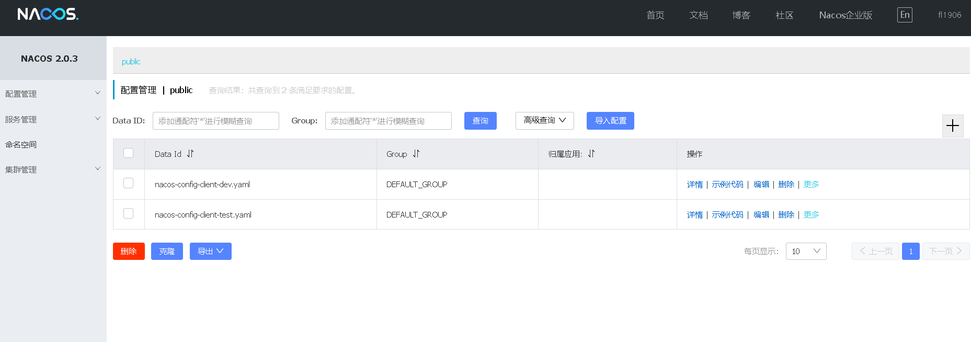Screen dimensions: 971x342
Task: Open 社区 in top navigation
Action: [784, 15]
